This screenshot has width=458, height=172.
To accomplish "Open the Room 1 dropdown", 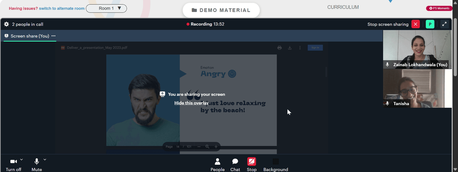I will pyautogui.click(x=106, y=8).
